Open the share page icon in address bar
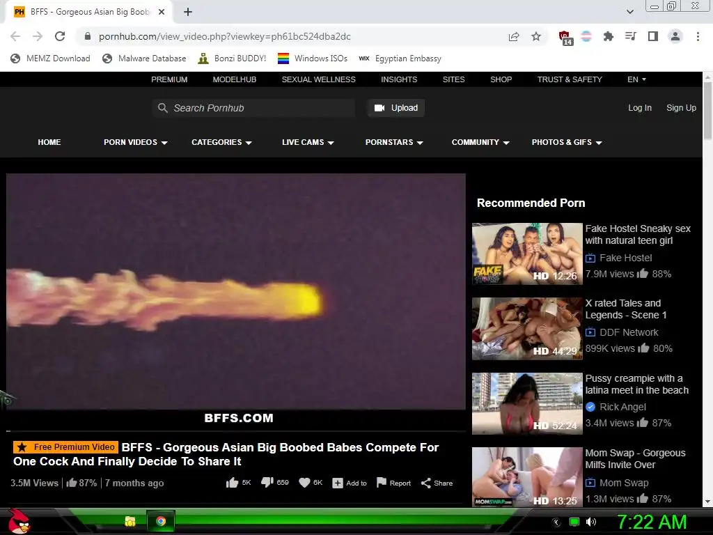 [514, 36]
